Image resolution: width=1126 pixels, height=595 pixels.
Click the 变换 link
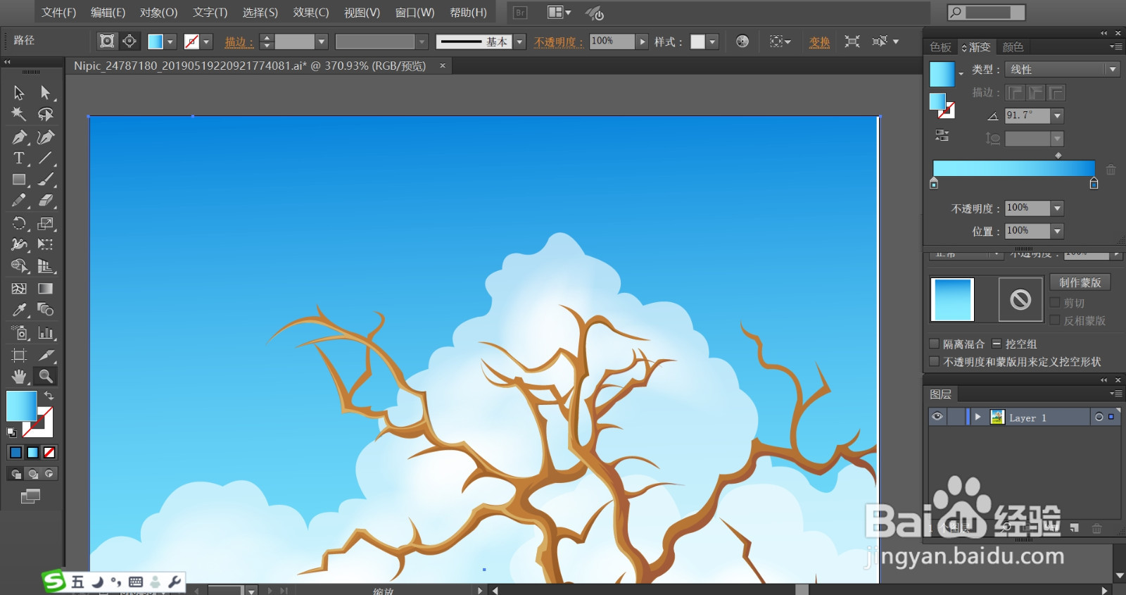[x=819, y=42]
